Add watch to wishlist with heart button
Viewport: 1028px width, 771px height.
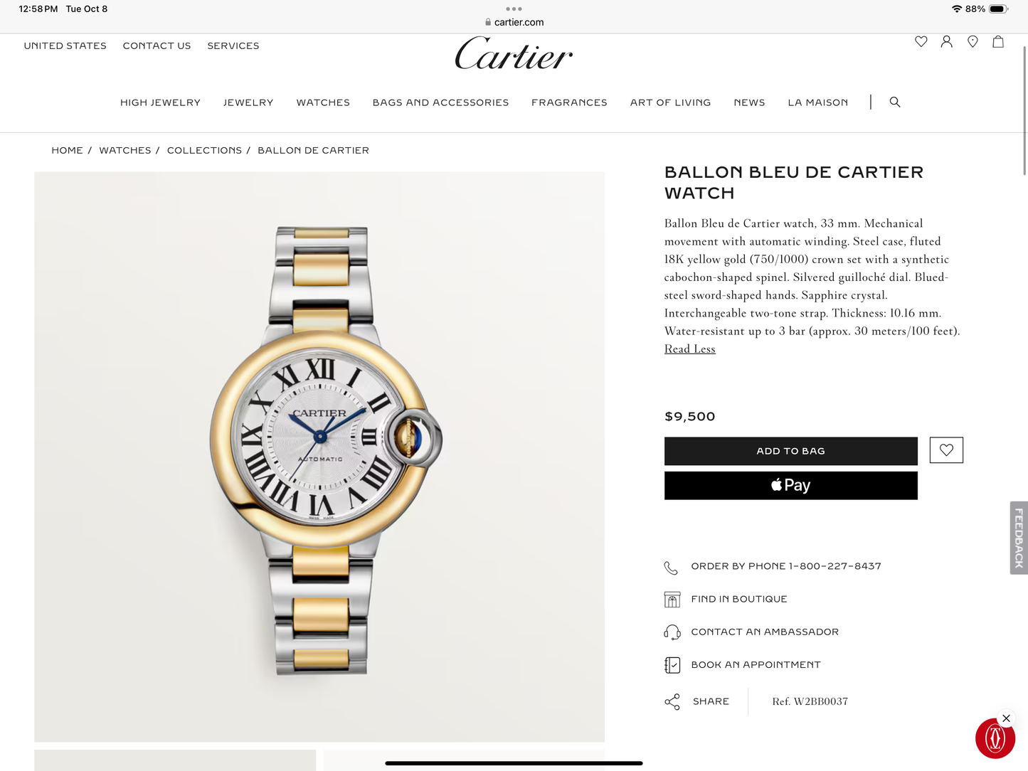pos(946,450)
